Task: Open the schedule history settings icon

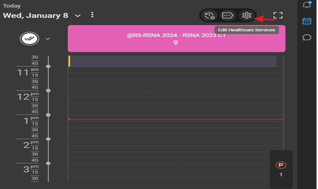Action: point(209,15)
